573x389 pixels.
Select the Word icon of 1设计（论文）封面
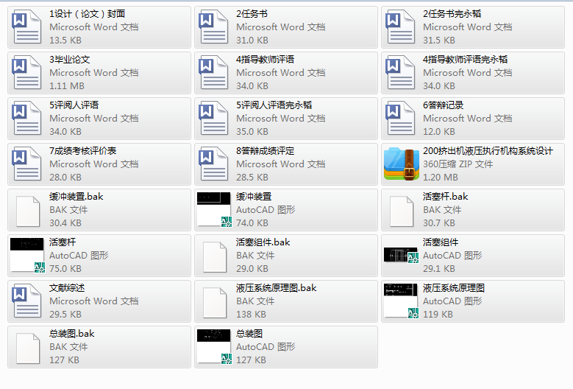(26, 27)
